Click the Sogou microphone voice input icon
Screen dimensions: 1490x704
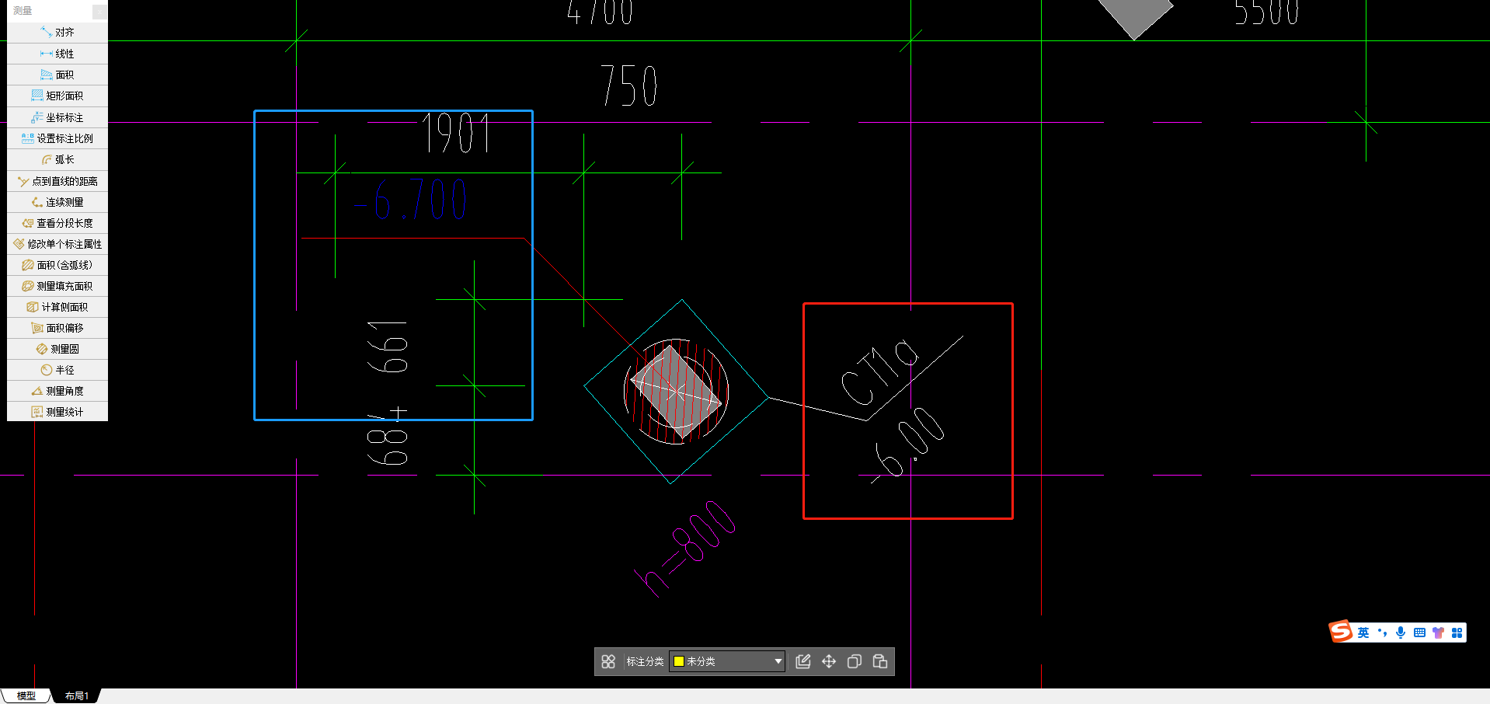[1401, 633]
